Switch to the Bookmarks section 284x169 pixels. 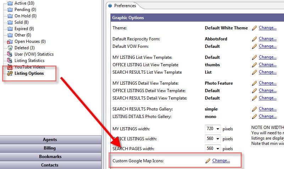tap(50, 157)
